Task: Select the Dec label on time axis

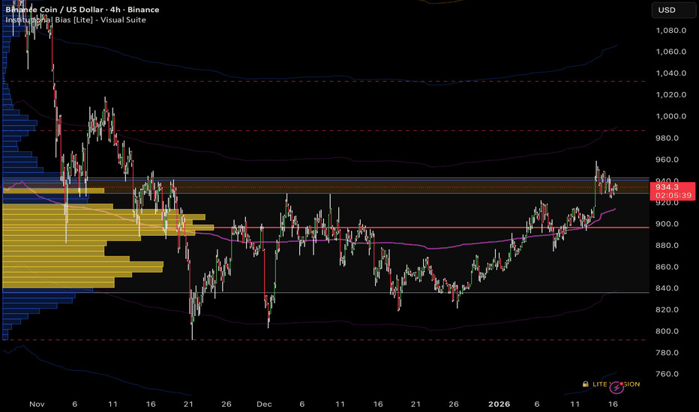Action: point(263,404)
